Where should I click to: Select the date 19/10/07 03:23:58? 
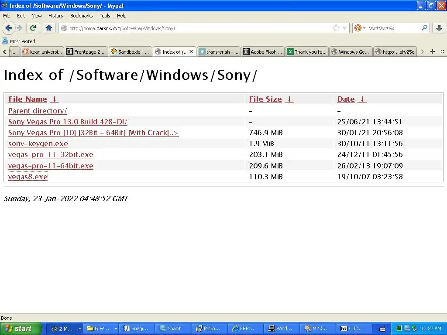(370, 177)
